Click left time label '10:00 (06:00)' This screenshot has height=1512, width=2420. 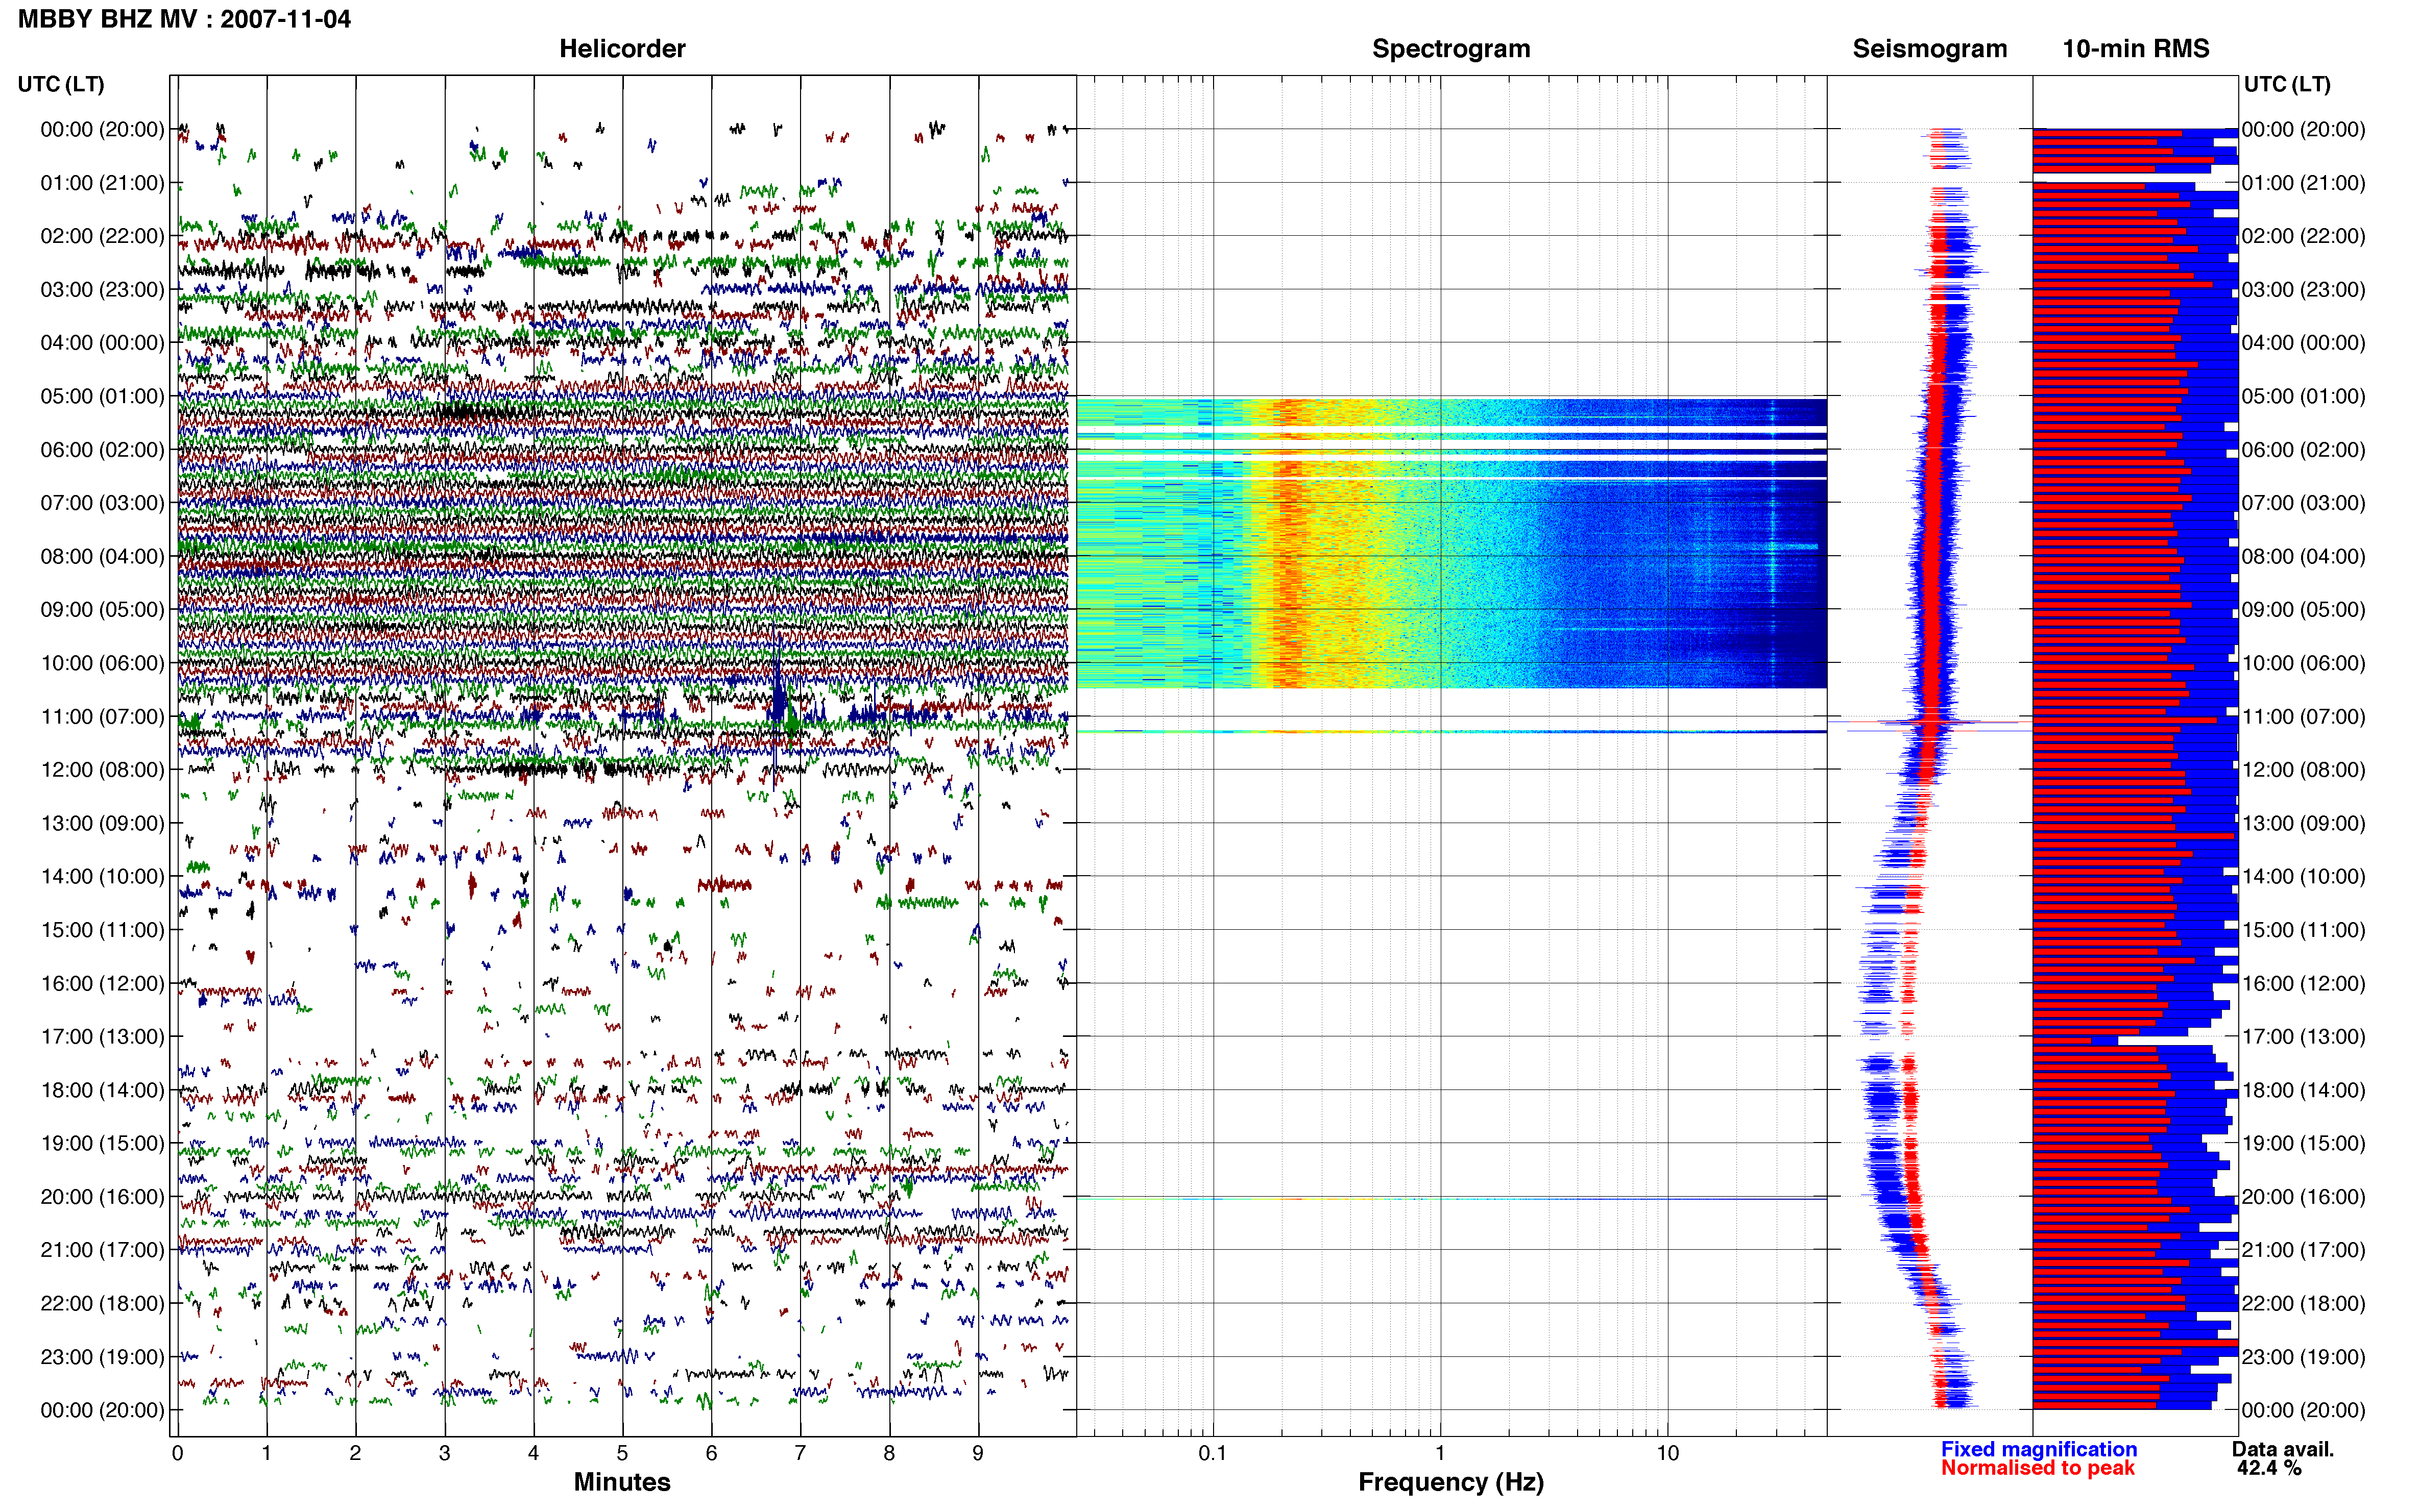coord(102,663)
